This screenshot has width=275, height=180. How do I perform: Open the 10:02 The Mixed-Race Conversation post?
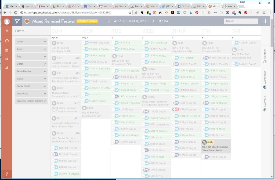click(66, 92)
